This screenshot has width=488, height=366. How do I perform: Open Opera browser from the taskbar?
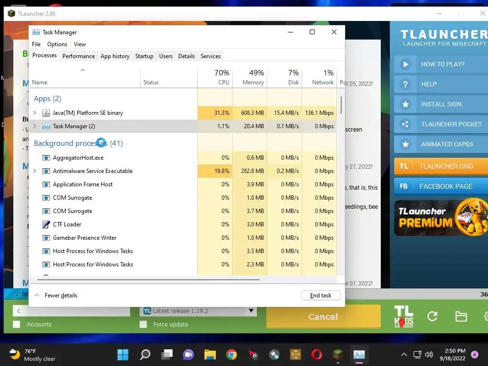click(317, 355)
